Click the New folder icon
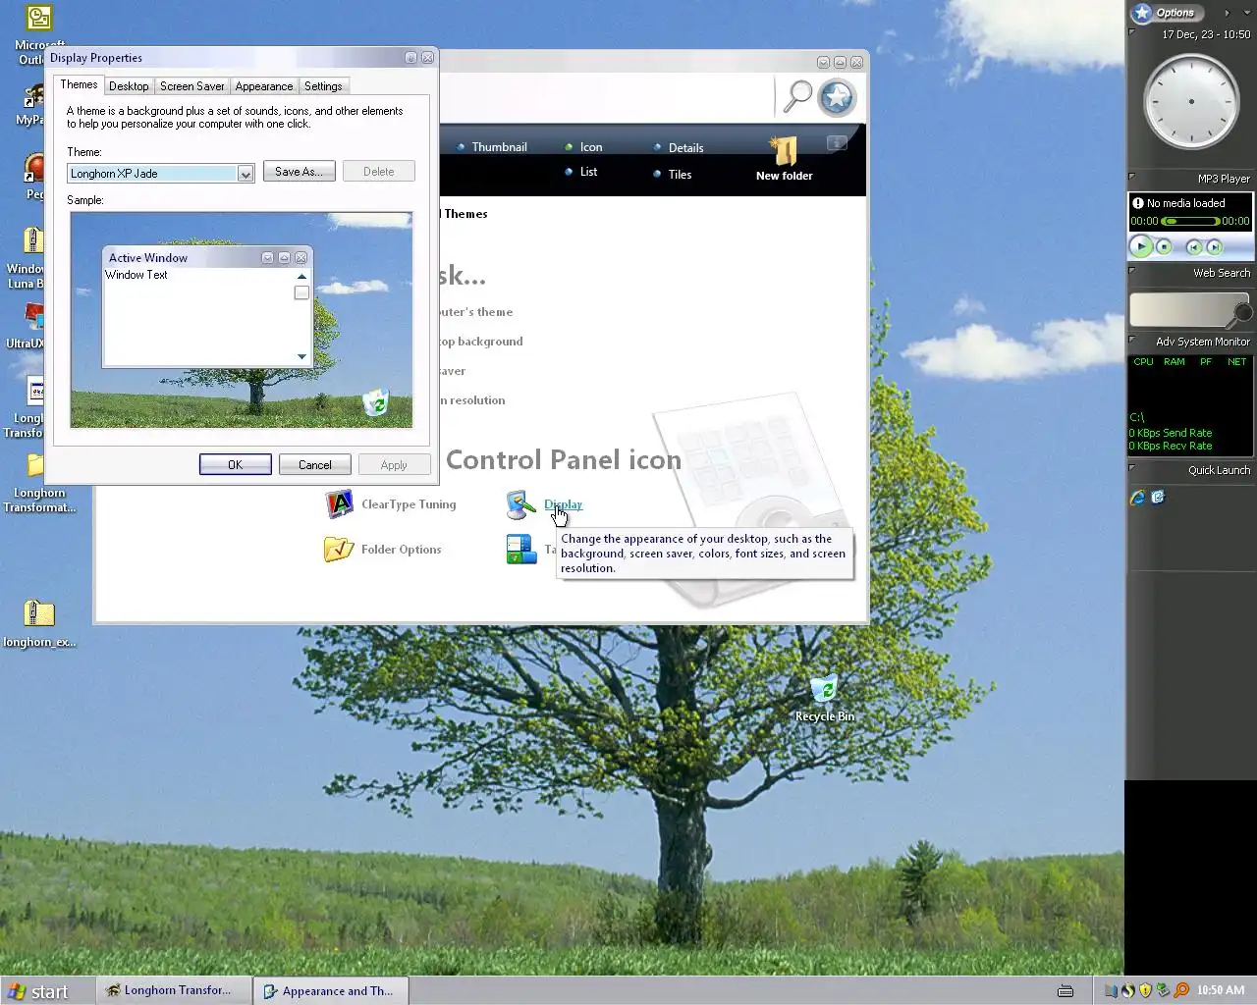 point(784,159)
